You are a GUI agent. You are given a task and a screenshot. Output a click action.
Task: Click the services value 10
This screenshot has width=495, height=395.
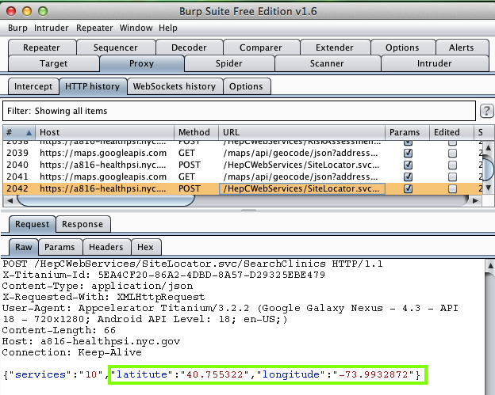[x=91, y=375]
